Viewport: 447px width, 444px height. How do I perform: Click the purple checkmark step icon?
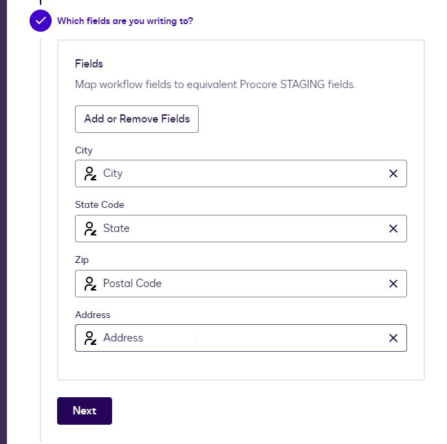41,21
